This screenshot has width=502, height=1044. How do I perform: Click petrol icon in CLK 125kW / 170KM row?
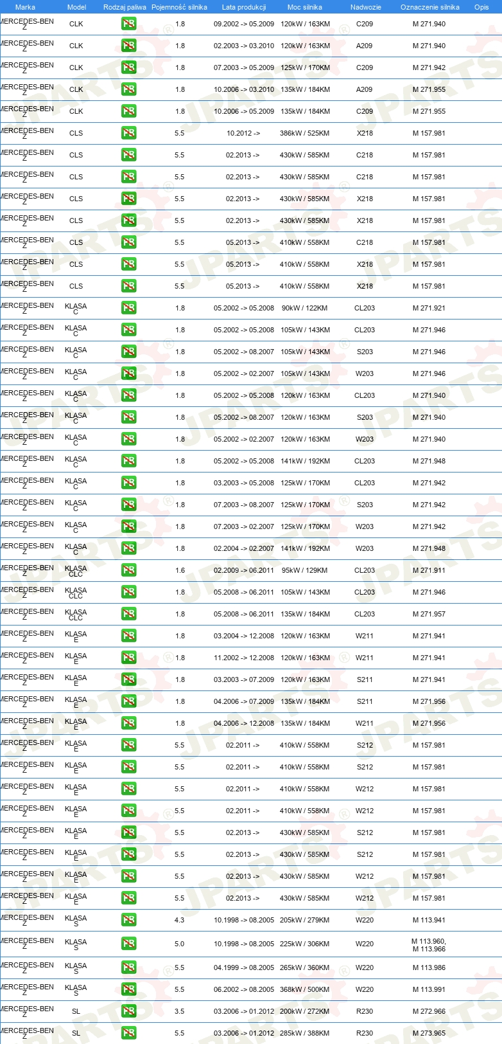[129, 68]
